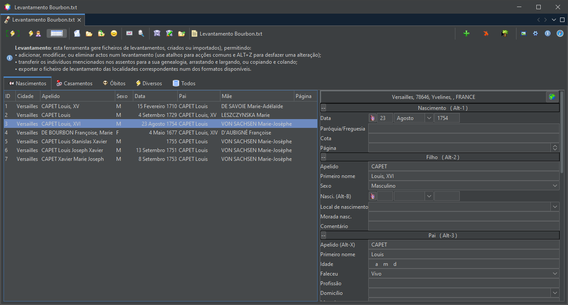Image resolution: width=568 pixels, height=305 pixels.
Task: Select row 1 CAPET Louis, XV
Action: [160, 106]
